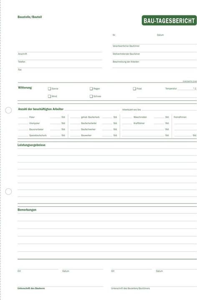Click the Stellvertretender Bauführer label

[x=126, y=54]
